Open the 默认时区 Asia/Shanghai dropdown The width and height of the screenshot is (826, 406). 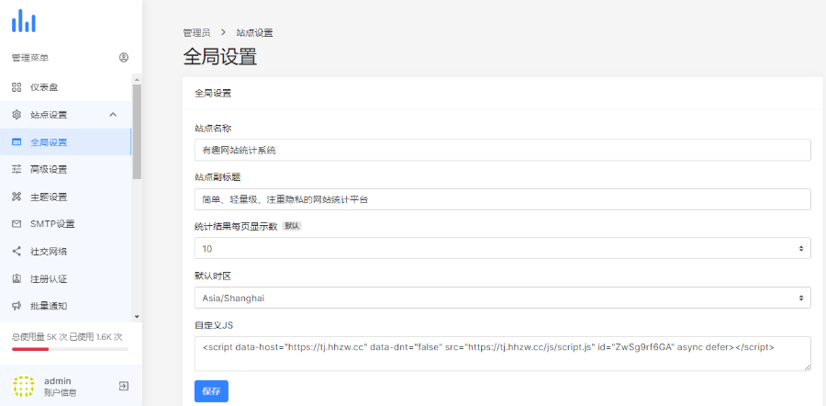503,298
